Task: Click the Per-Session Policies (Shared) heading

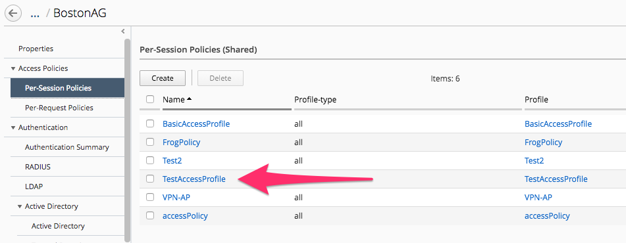Action: 198,50
